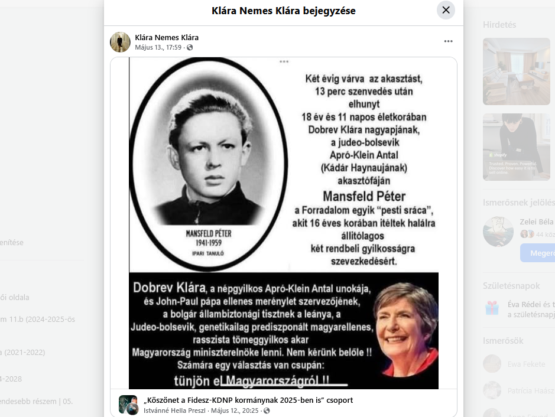Click the public globe icon beside post date
Viewport: 555px width, 417px height.
(x=190, y=47)
